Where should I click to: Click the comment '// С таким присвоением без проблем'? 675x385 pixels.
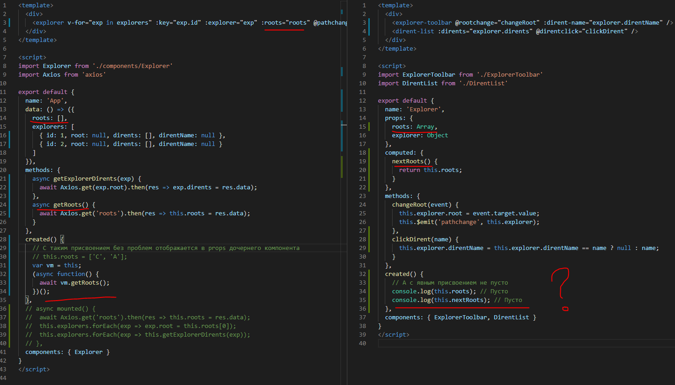(166, 248)
